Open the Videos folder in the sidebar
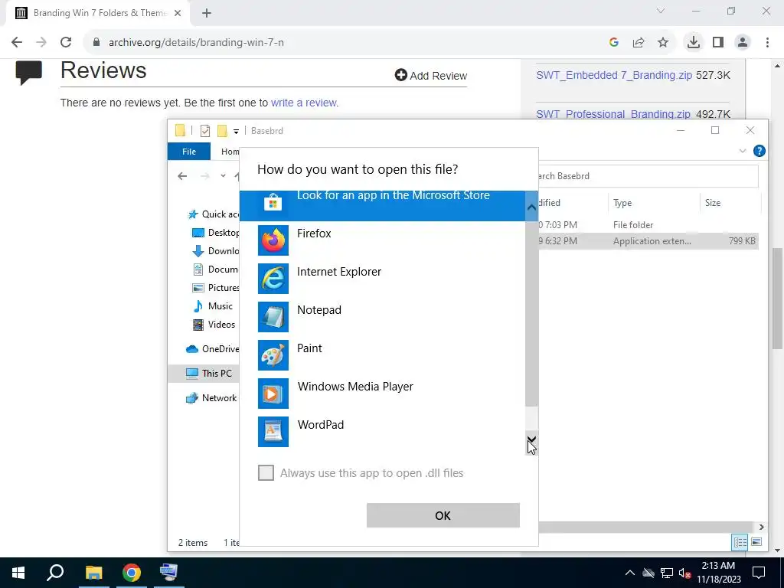 pyautogui.click(x=214, y=325)
